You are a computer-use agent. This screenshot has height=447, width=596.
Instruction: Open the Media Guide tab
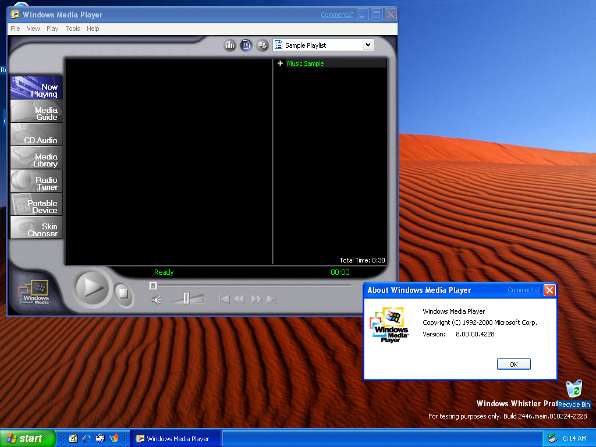coord(37,113)
